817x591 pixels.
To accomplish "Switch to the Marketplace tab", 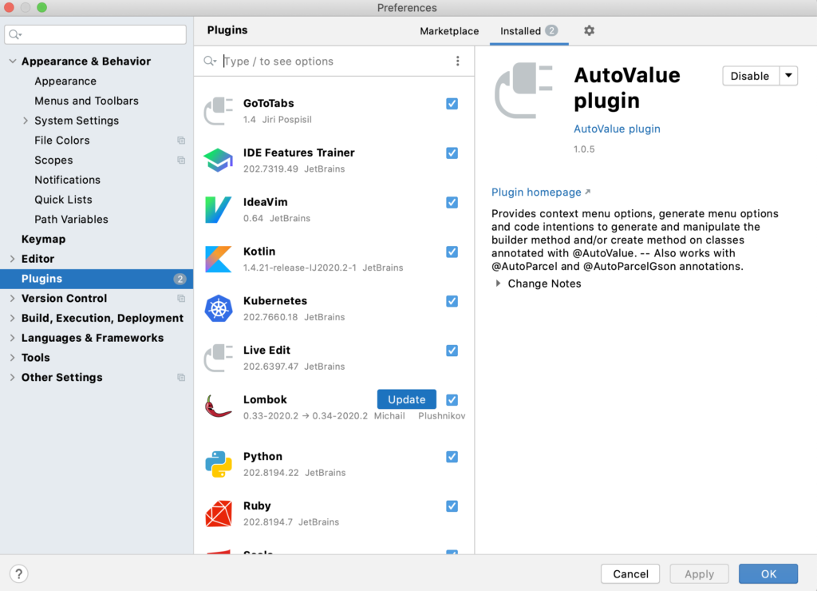I will pos(449,31).
